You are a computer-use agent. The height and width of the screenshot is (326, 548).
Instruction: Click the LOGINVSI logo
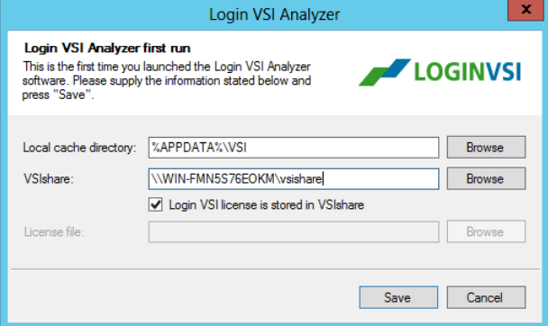(x=440, y=72)
